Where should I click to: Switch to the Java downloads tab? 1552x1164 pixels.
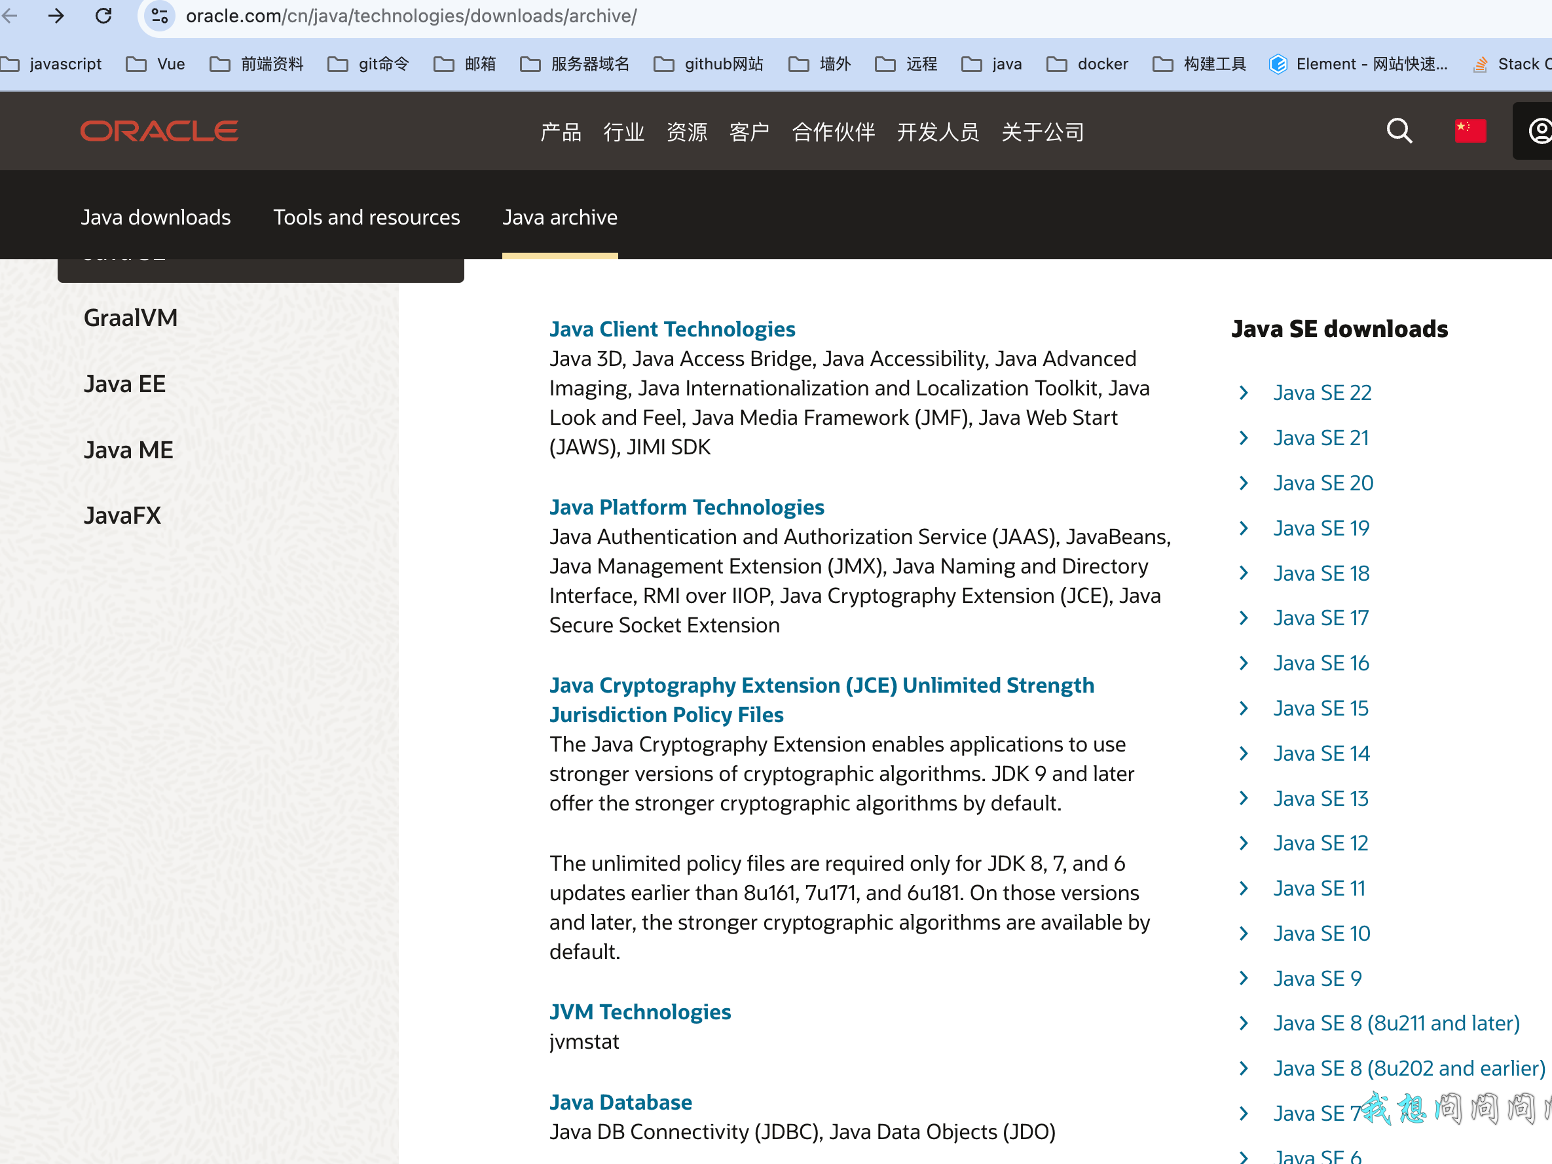click(156, 217)
